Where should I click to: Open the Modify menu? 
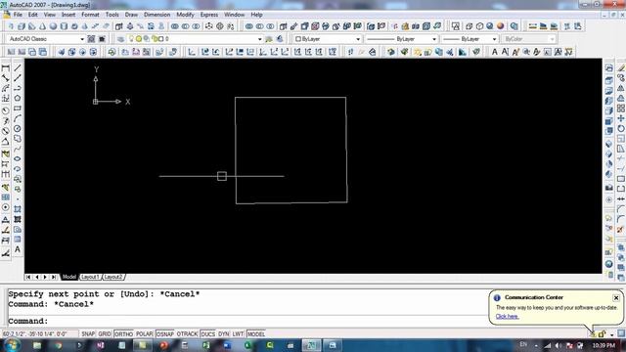[185, 15]
